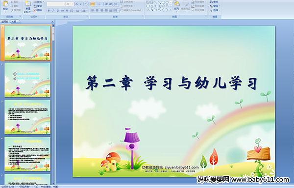Expand the Select dropdown in editing group

[x=215, y=10]
